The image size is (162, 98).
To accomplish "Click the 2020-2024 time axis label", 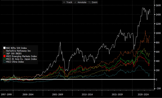I will tap(143, 94).
